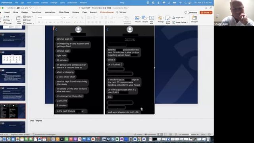Click the zoom out minus button
254x143 pixels.
point(180,134)
